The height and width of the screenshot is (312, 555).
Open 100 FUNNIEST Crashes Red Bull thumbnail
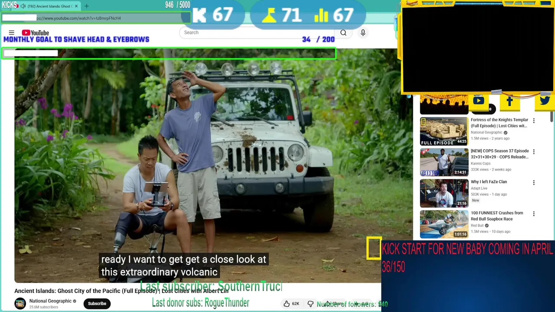tap(444, 224)
